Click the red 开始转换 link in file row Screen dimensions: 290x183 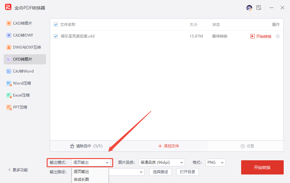point(264,37)
